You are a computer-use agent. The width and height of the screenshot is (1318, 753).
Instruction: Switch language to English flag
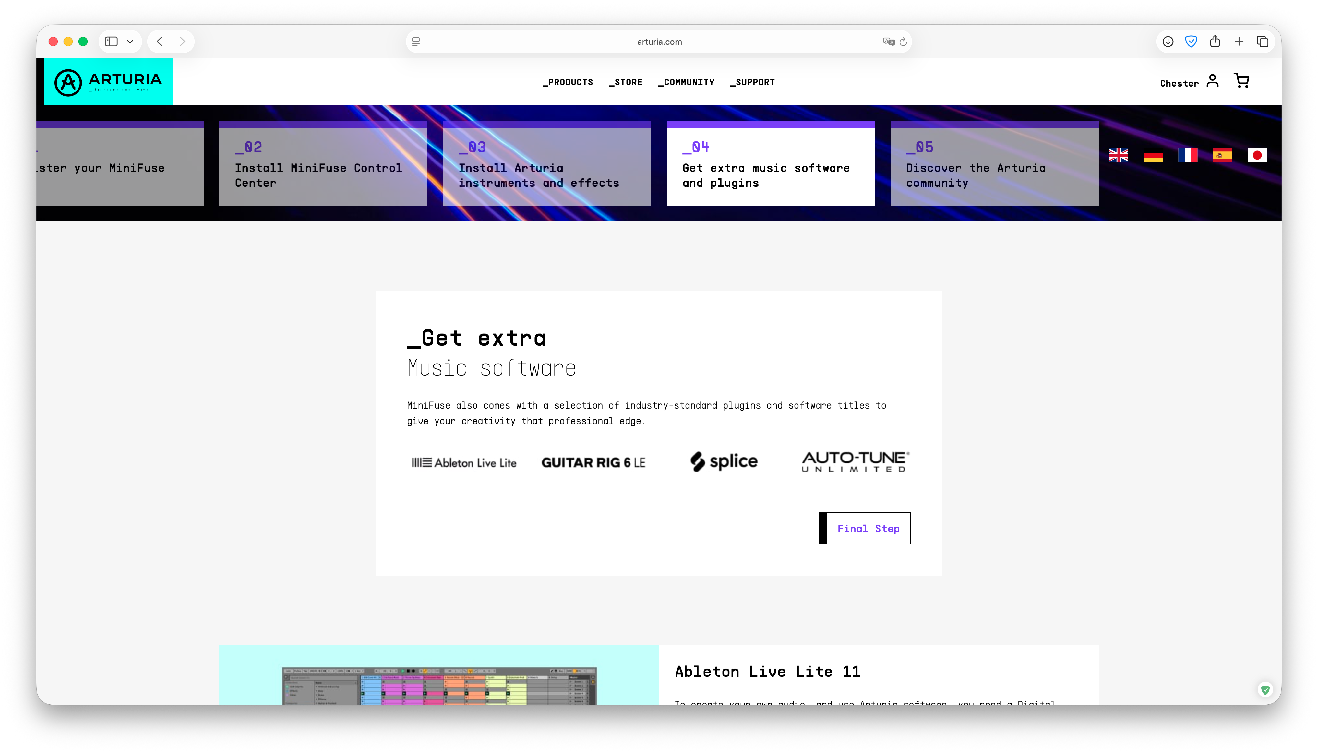point(1119,155)
